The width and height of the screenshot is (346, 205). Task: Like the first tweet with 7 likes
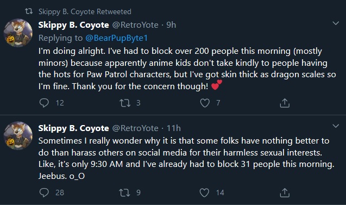[x=205, y=103]
